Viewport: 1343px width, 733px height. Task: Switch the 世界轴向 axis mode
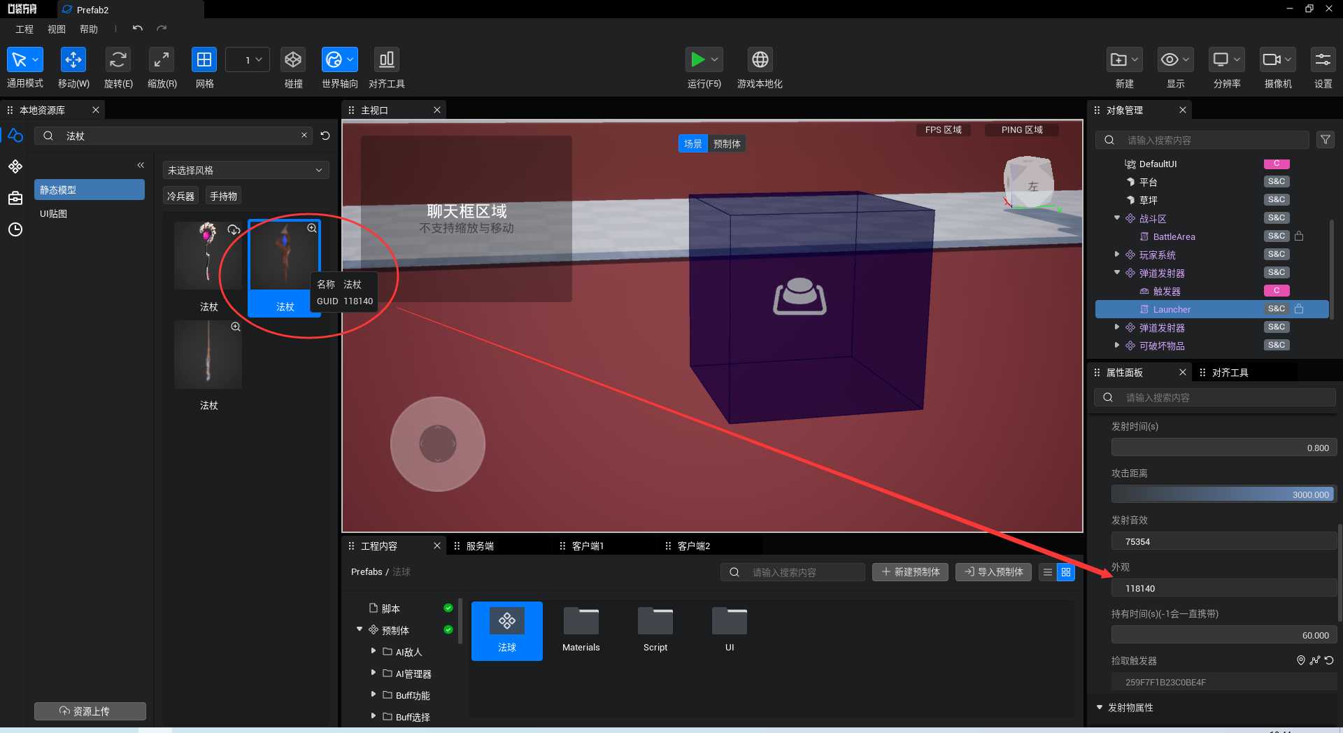[x=339, y=59]
